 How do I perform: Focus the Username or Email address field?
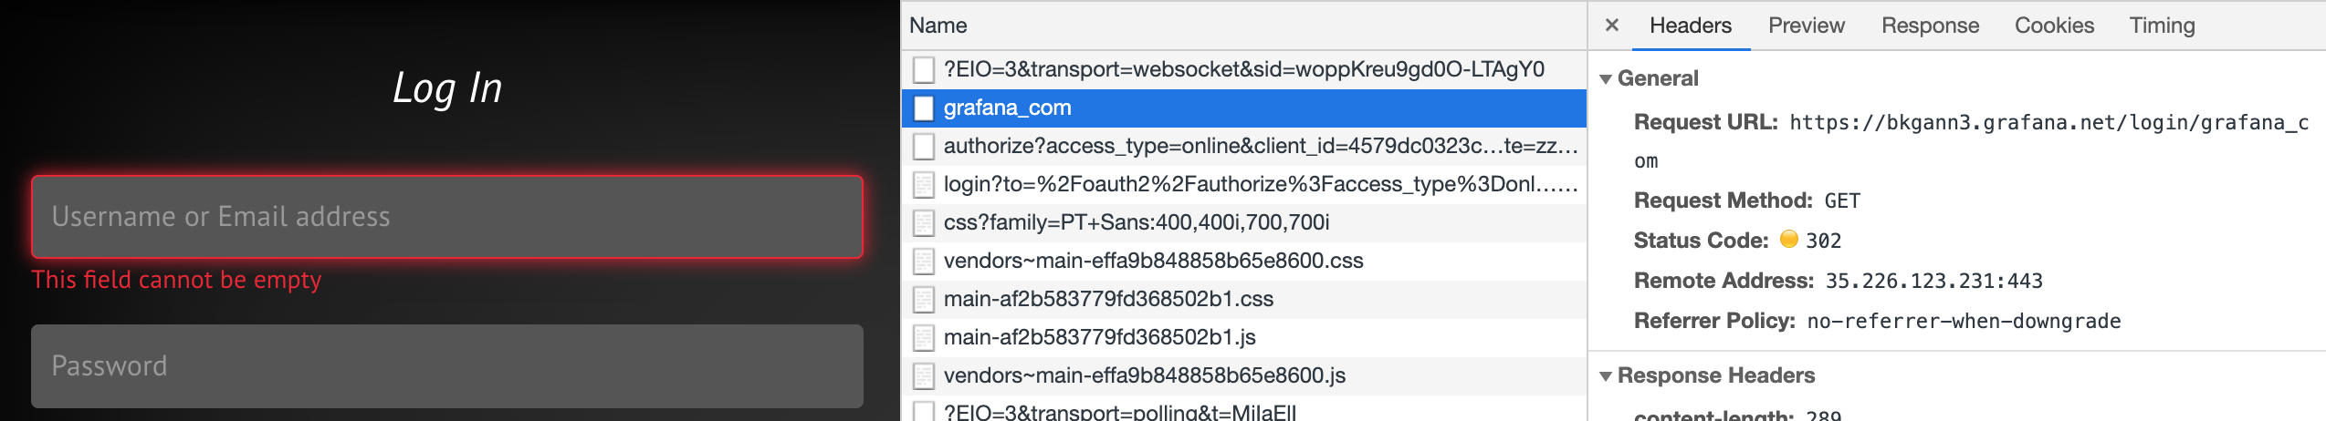(x=447, y=217)
